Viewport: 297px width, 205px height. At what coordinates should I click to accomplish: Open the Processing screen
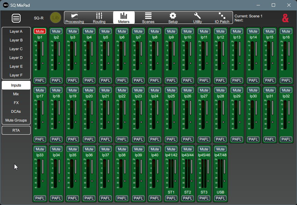pyautogui.click(x=75, y=18)
